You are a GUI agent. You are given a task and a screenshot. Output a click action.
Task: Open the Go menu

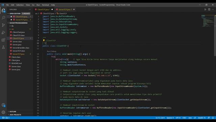pos(33,5)
